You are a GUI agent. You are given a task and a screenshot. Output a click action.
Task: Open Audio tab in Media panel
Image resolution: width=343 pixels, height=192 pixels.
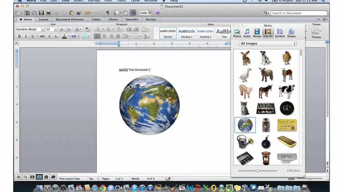point(247,33)
